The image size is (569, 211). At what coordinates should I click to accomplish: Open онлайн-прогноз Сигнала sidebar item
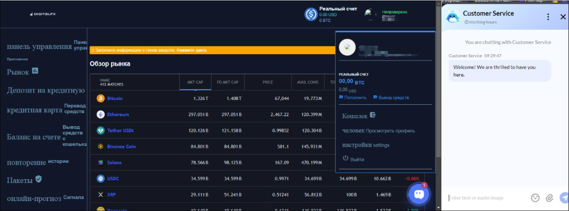click(x=45, y=198)
